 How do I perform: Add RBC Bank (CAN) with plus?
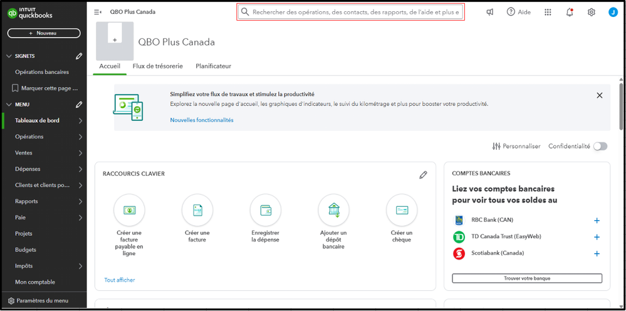[x=597, y=220]
